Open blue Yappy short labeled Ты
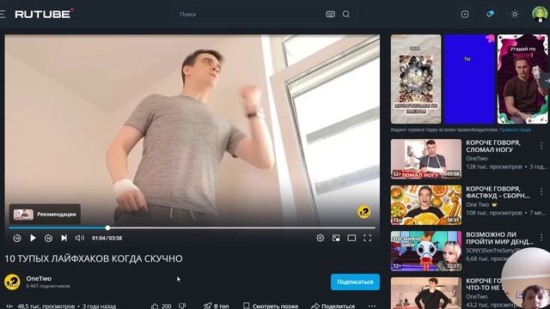This screenshot has width=550, height=309. pos(469,79)
